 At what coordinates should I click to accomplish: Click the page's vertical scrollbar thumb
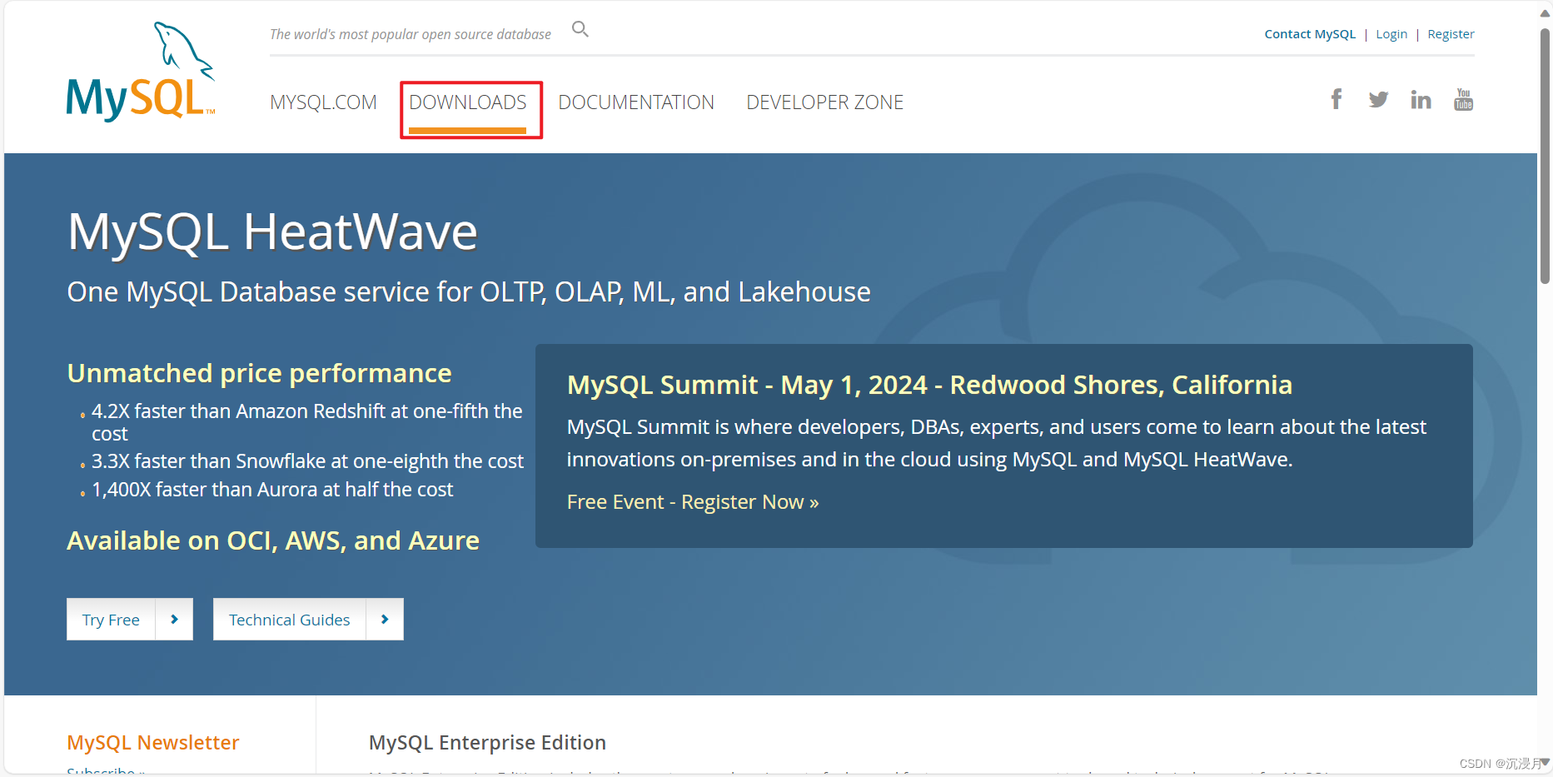pyautogui.click(x=1545, y=156)
